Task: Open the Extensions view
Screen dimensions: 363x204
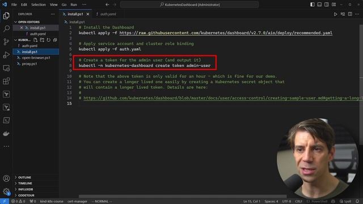Action: [6, 81]
